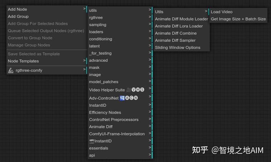Click the arrow beside utils category
This screenshot has height=162, width=271.
(150, 10)
